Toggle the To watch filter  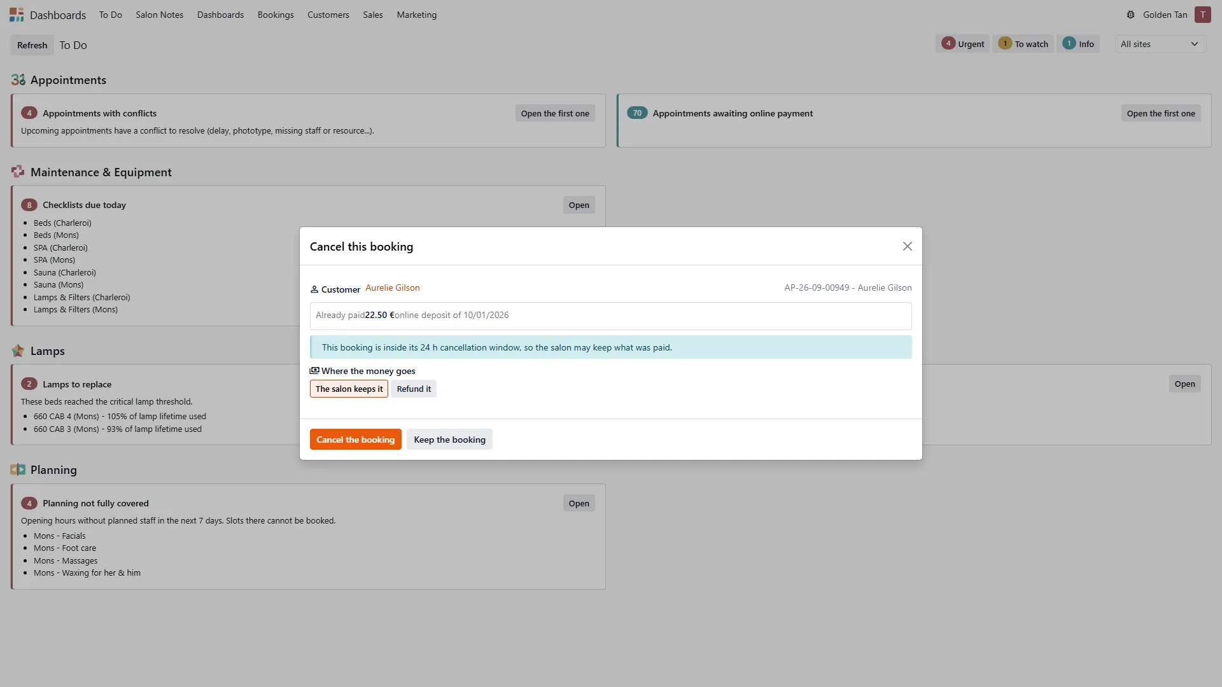[x=1023, y=43]
